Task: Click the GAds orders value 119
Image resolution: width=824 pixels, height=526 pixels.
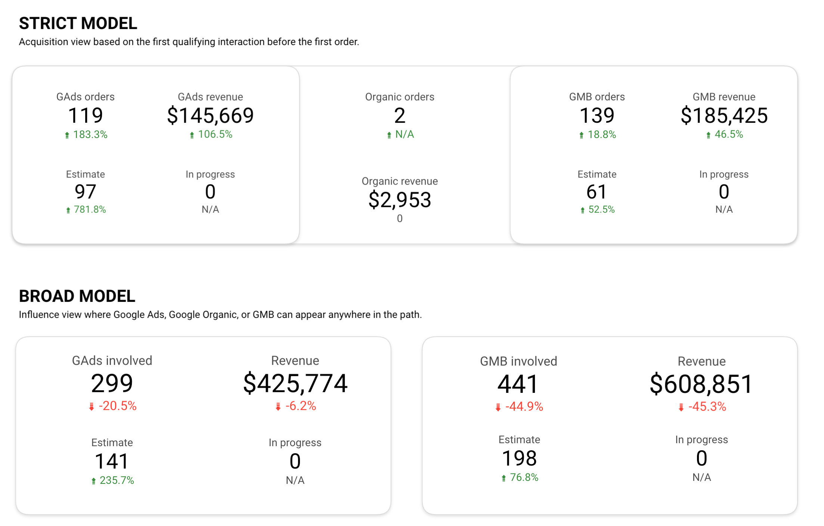Action: click(x=86, y=115)
